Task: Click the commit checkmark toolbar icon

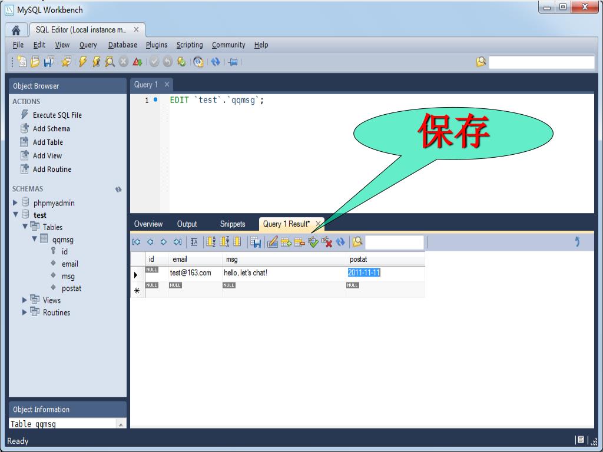Action: pos(154,61)
